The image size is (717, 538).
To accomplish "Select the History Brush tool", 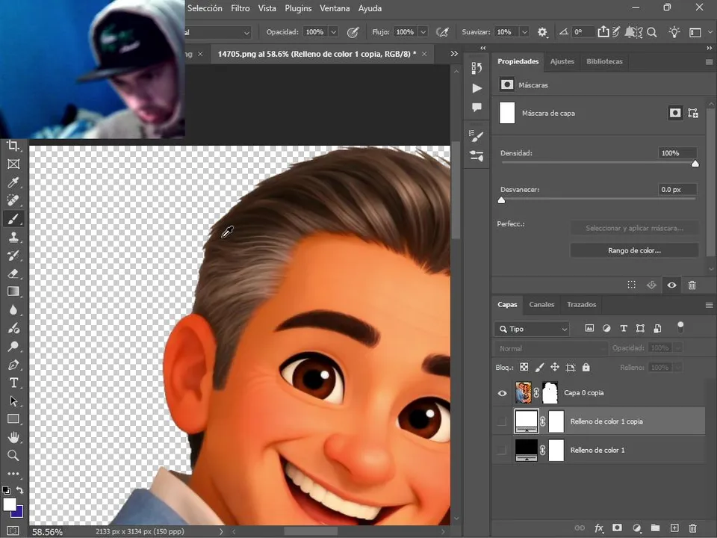I will (x=13, y=256).
